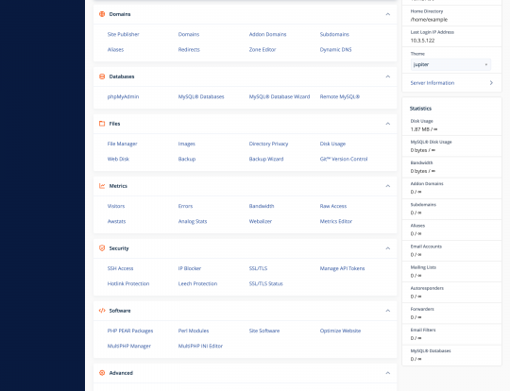This screenshot has height=391, width=510.
Task: Click the Files folder section icon
Action: click(x=102, y=124)
